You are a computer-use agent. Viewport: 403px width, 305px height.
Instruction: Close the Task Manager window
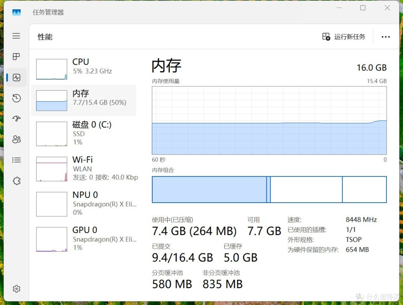tap(387, 8)
